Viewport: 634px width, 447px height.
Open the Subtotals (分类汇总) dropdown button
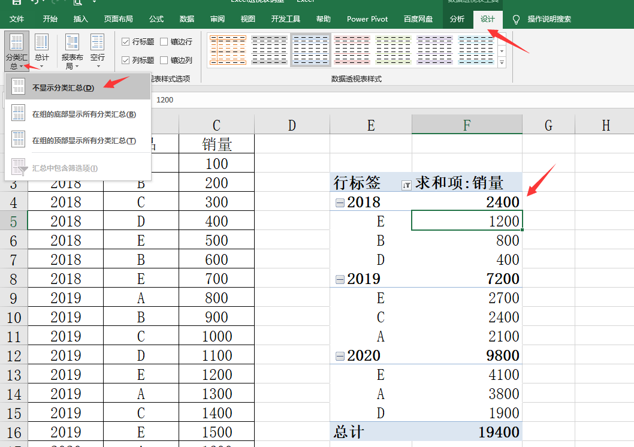click(x=17, y=51)
